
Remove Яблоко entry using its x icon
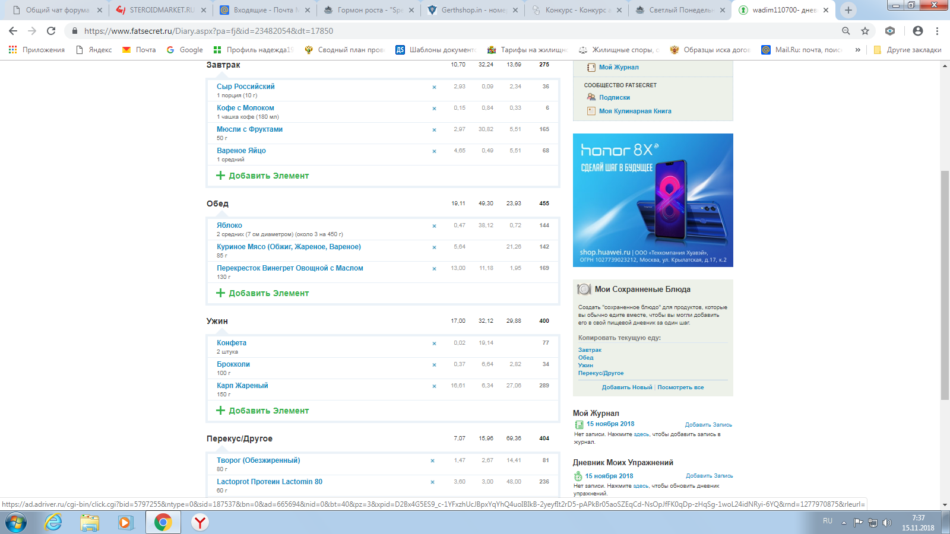point(434,226)
